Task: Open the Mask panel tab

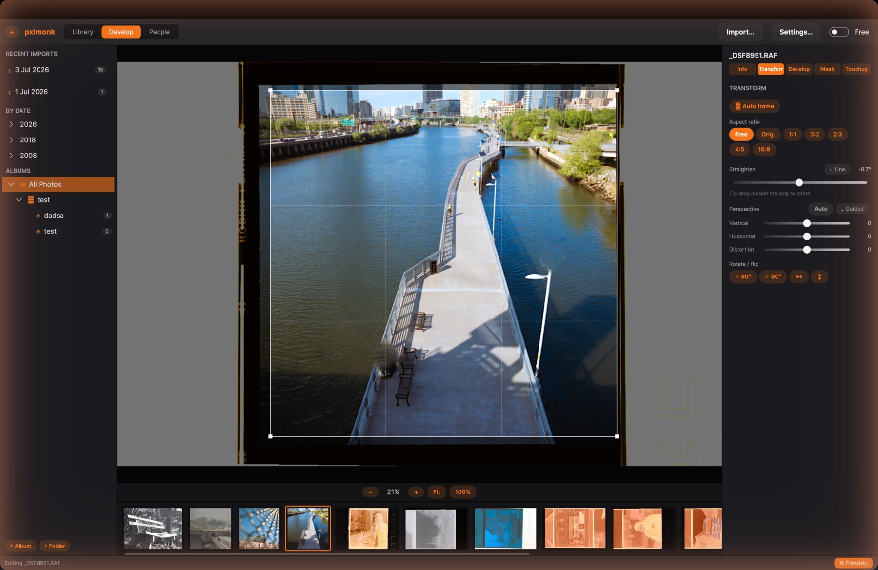Action: (x=827, y=69)
